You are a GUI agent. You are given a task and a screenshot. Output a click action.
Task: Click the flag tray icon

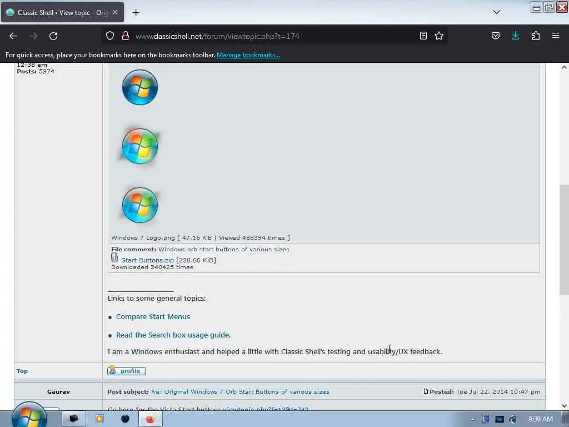(x=486, y=419)
